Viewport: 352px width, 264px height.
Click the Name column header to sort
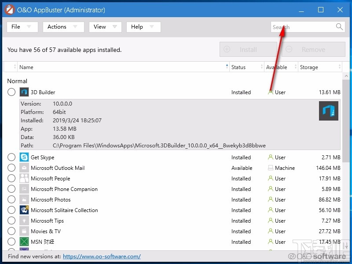click(26, 67)
